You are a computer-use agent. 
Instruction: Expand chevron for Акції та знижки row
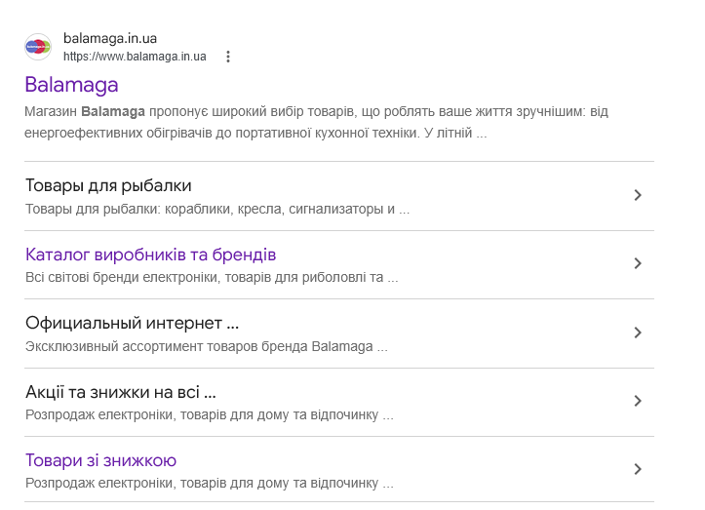tap(637, 401)
